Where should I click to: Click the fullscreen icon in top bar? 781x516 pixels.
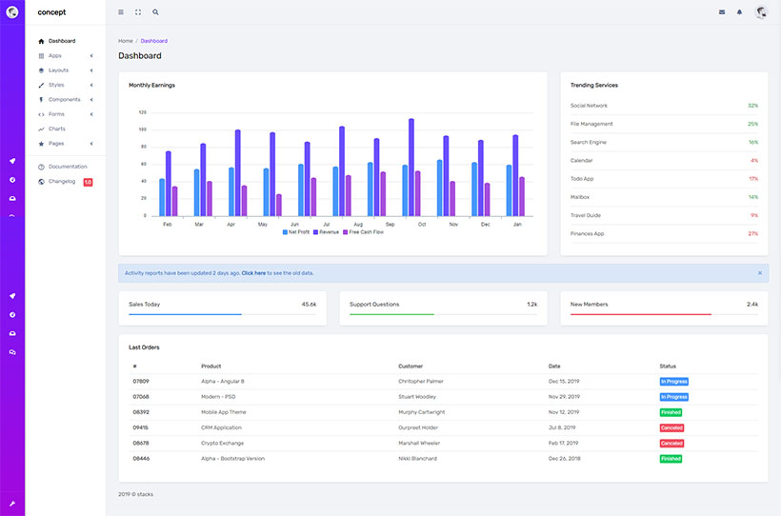138,12
